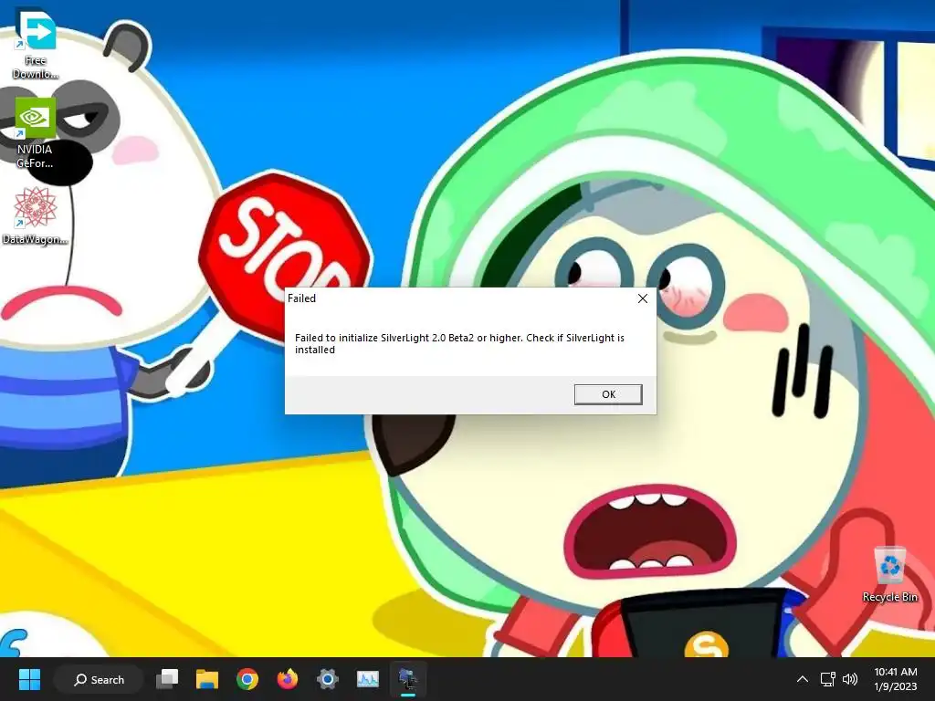Show hidden system tray icons
This screenshot has height=701, width=935.
pyautogui.click(x=803, y=679)
